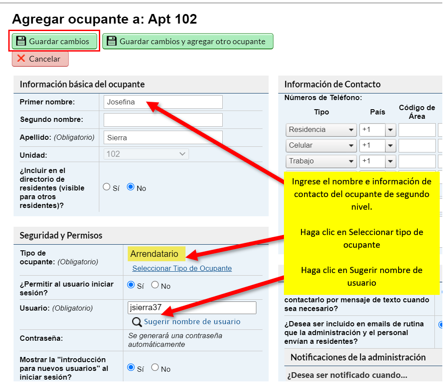Click the Código de Área field for Residencia
This screenshot has height=384, width=448.
pos(417,130)
